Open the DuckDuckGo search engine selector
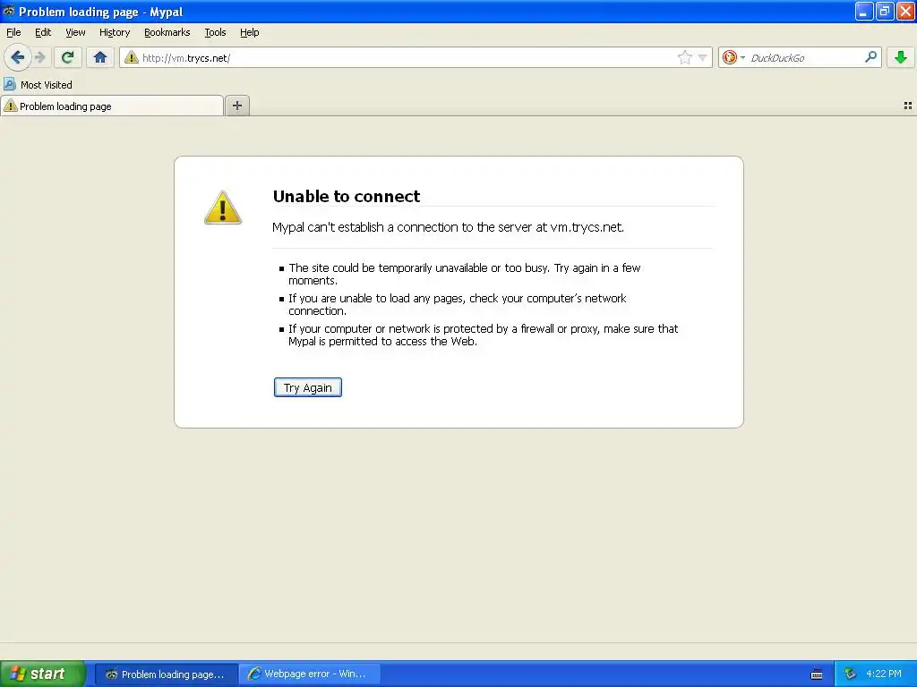917x687 pixels. [733, 57]
